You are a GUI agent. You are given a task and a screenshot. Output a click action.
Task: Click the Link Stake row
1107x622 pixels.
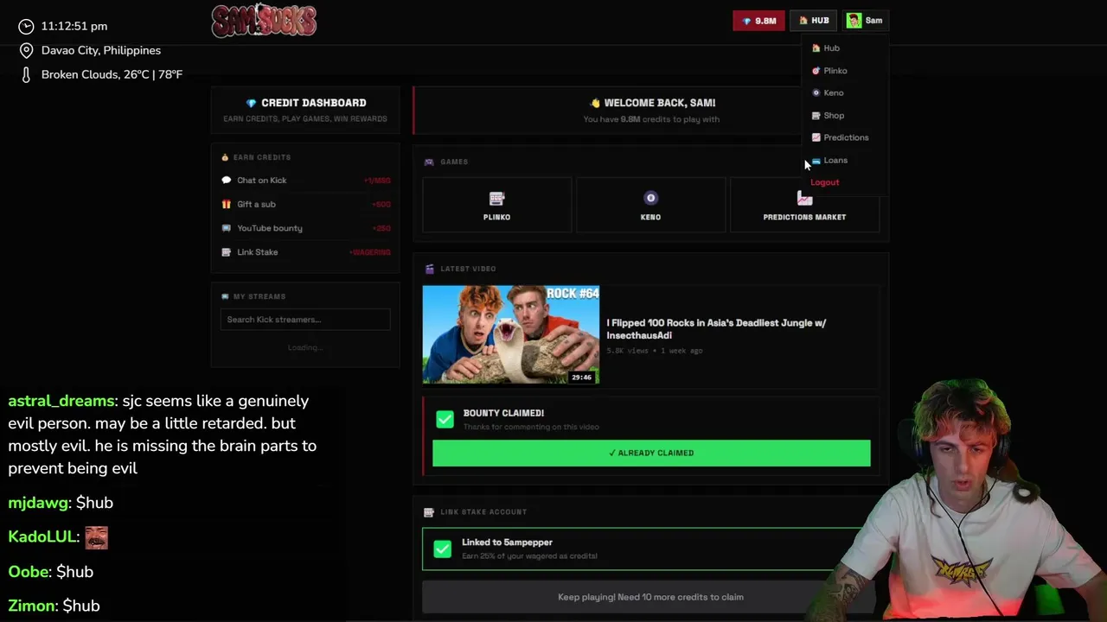(x=305, y=252)
